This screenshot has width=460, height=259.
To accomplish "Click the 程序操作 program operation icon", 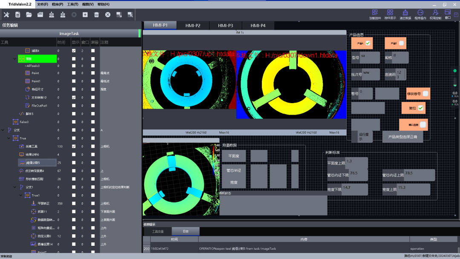I will [x=420, y=13].
